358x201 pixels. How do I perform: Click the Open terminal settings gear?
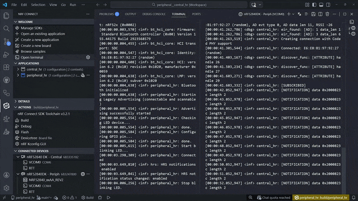[88, 57]
